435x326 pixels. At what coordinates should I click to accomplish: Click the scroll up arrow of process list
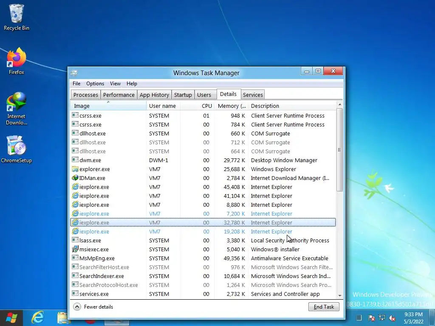(339, 104)
